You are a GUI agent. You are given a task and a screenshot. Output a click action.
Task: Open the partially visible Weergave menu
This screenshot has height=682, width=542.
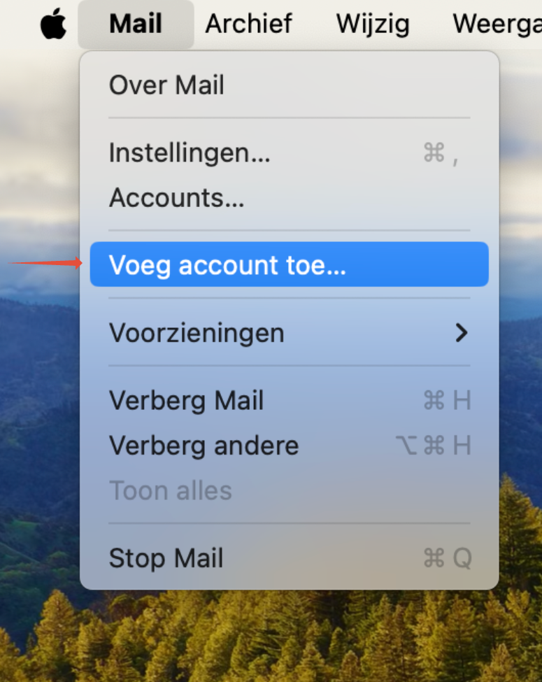click(497, 24)
